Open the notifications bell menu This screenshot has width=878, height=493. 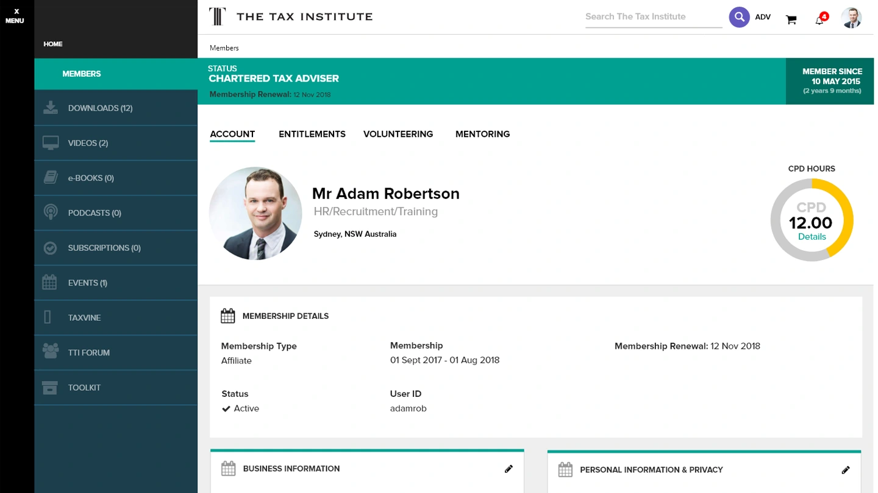pyautogui.click(x=819, y=19)
